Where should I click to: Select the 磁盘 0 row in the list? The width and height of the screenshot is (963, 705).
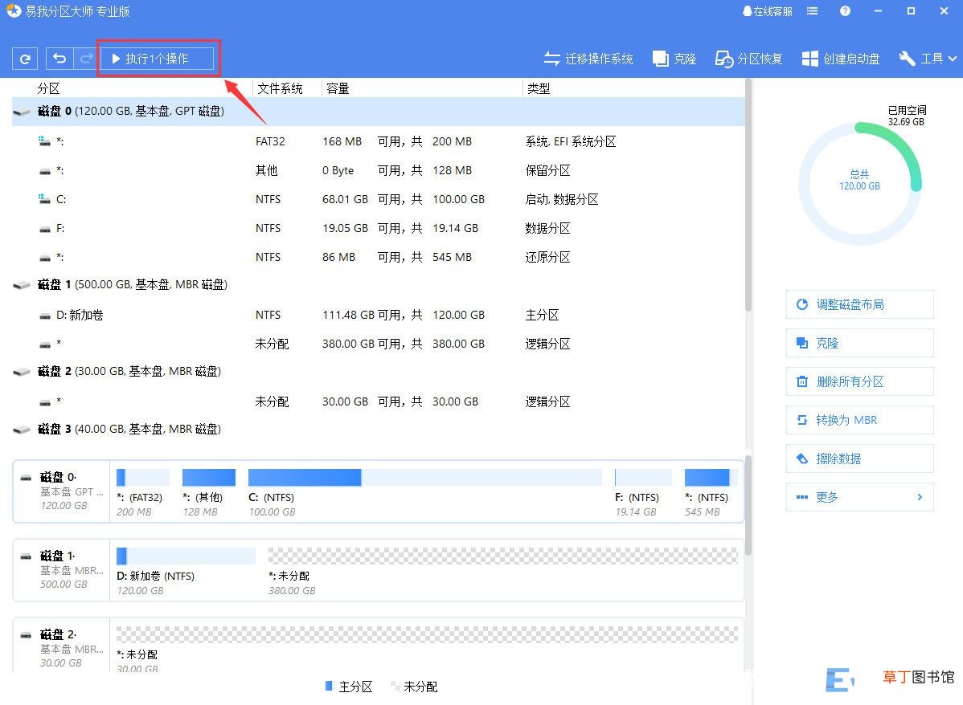point(379,112)
